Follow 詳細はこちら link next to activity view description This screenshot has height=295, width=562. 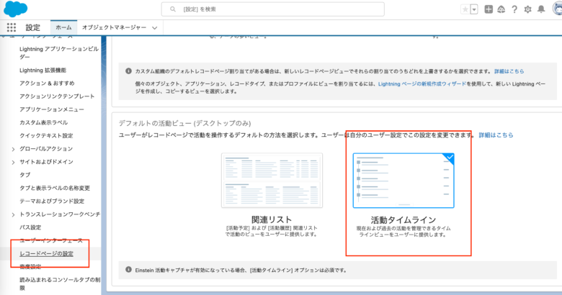[x=496, y=135]
